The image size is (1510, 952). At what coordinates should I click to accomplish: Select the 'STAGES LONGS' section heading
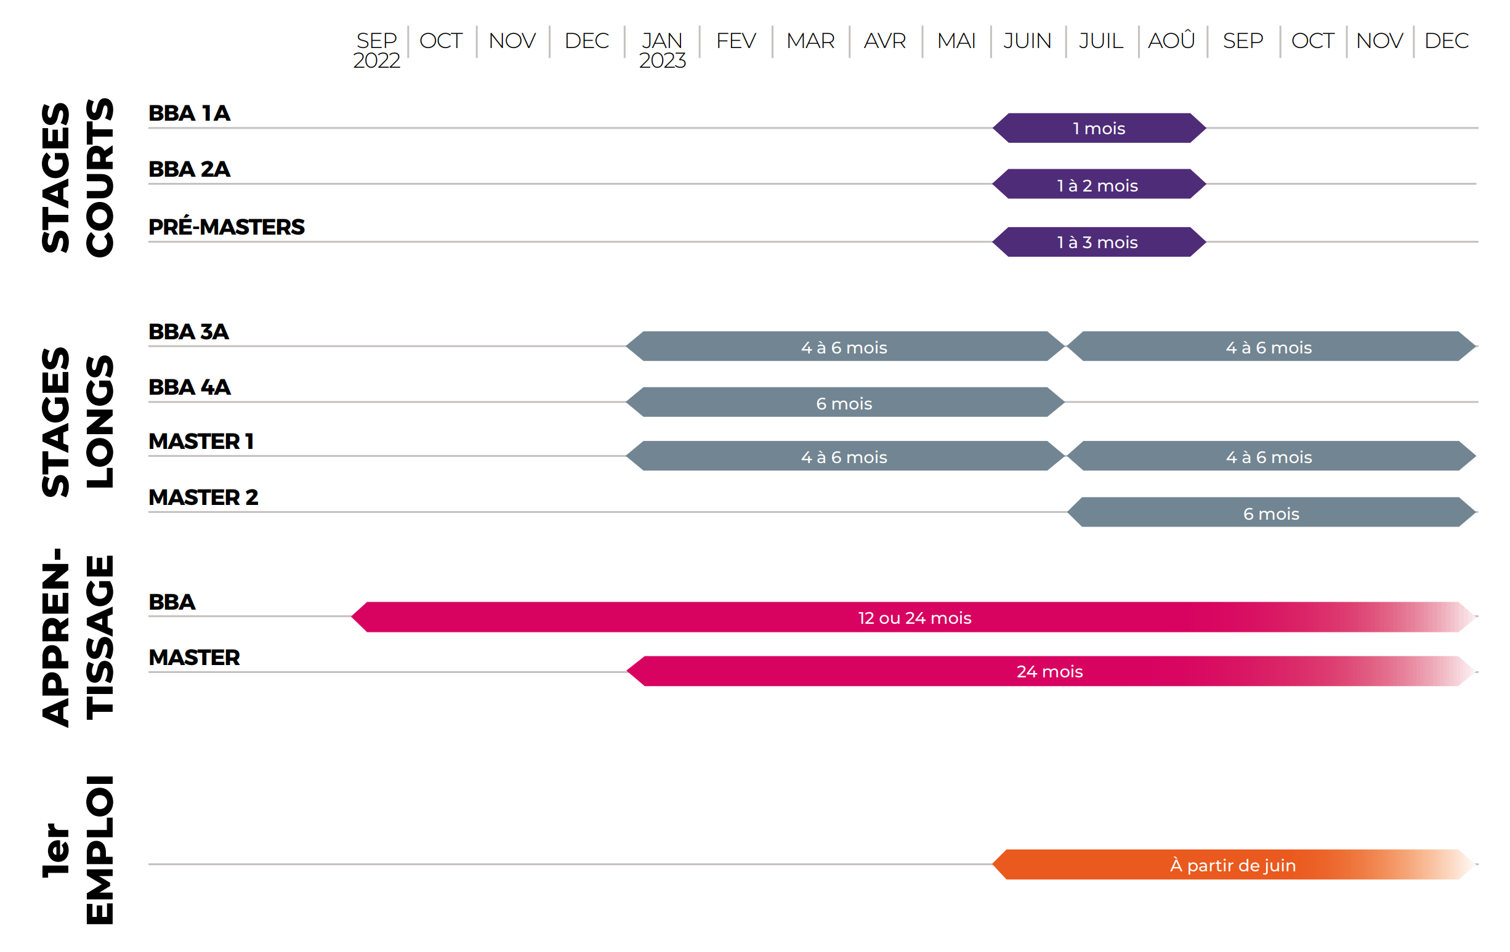[77, 421]
